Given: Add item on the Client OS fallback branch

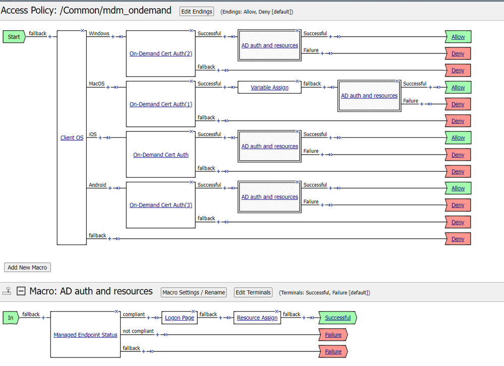Looking at the screenshot, I should [x=109, y=239].
